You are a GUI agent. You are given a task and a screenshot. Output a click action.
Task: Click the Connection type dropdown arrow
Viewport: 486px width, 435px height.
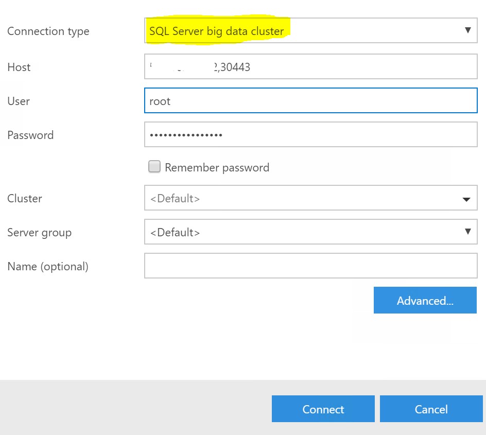pos(467,30)
